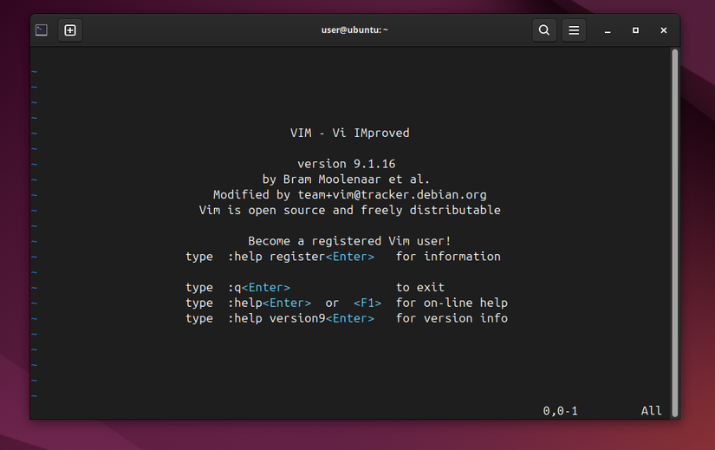Open the terminal search tool
Image resolution: width=715 pixels, height=450 pixels.
[544, 30]
